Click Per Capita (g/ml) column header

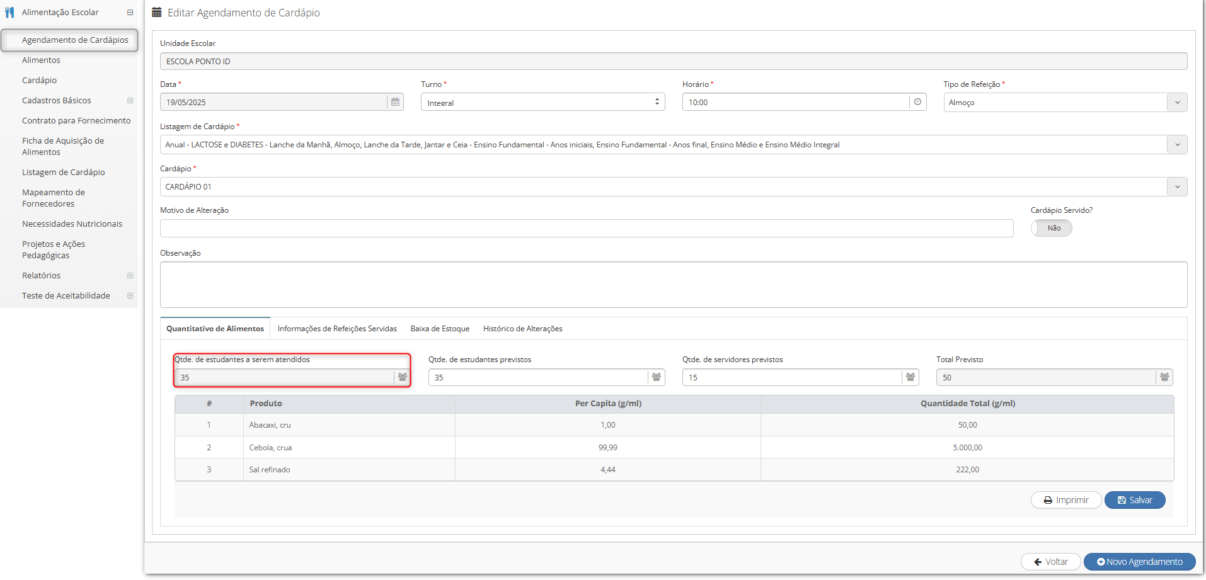click(608, 403)
